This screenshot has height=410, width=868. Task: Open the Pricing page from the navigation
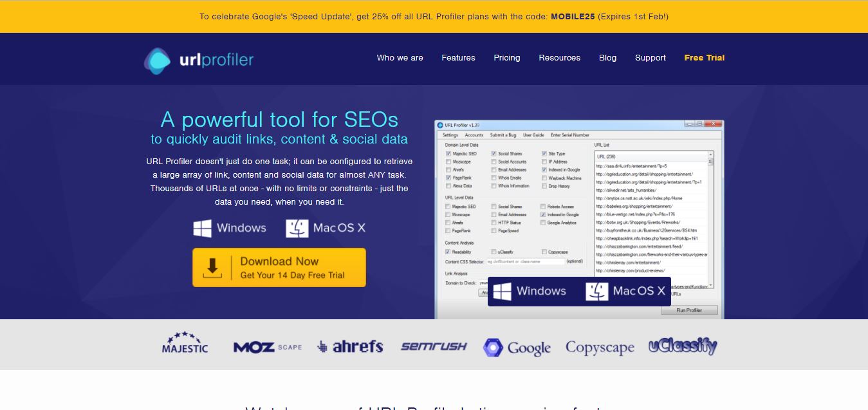[x=506, y=58]
